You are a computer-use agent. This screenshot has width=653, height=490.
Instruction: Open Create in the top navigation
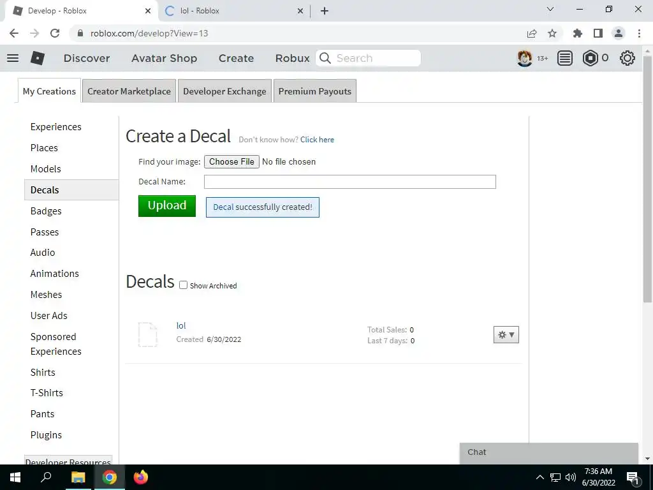[236, 58]
